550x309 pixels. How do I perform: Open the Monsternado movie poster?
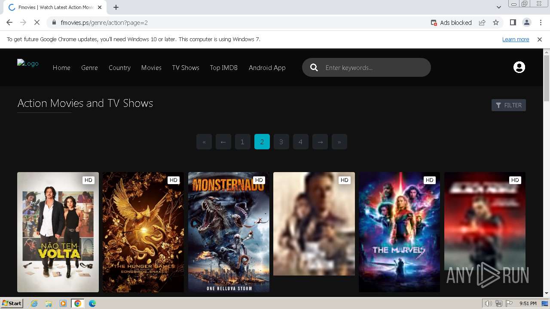[229, 232]
